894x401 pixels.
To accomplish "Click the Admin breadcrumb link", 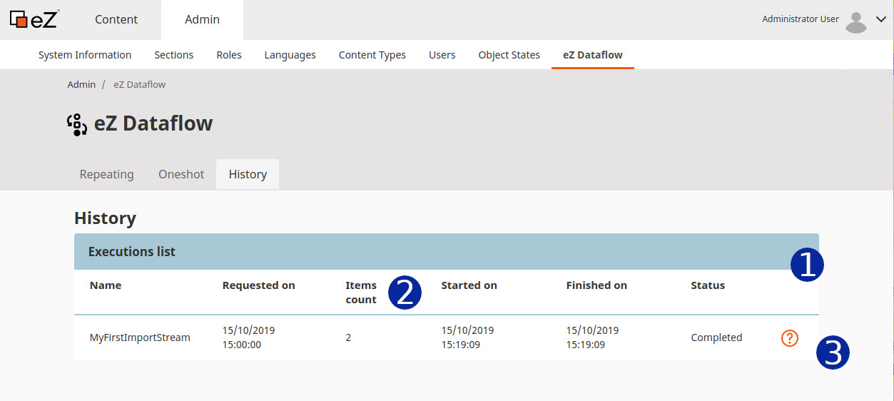I will coord(81,84).
